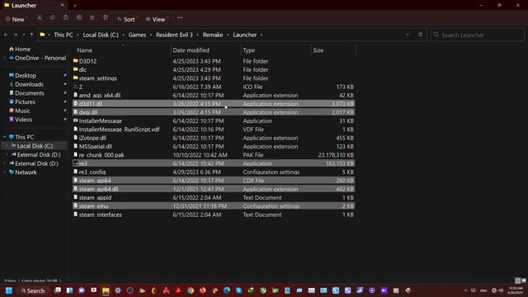Screen dimensions: 528x297
Task: Select the Launcher tab
Action: point(34,6)
